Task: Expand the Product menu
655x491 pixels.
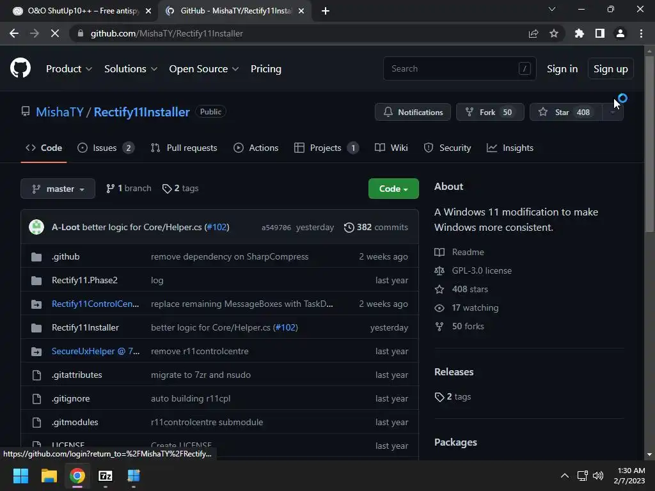Action: click(x=69, y=69)
